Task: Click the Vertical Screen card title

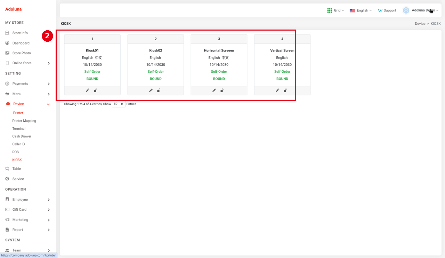Action: point(282,50)
